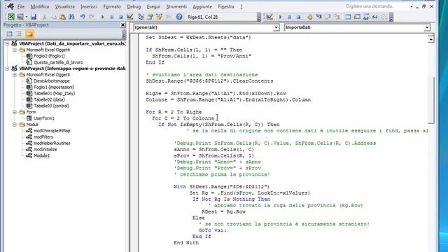Open Object Browser toolbar icon

pos(159,17)
